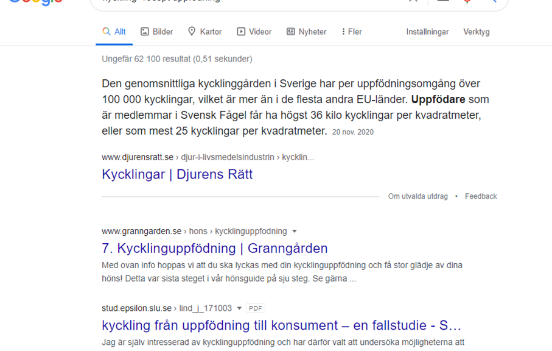Click the featured snippet date '20 nov. 2020'

pyautogui.click(x=353, y=132)
